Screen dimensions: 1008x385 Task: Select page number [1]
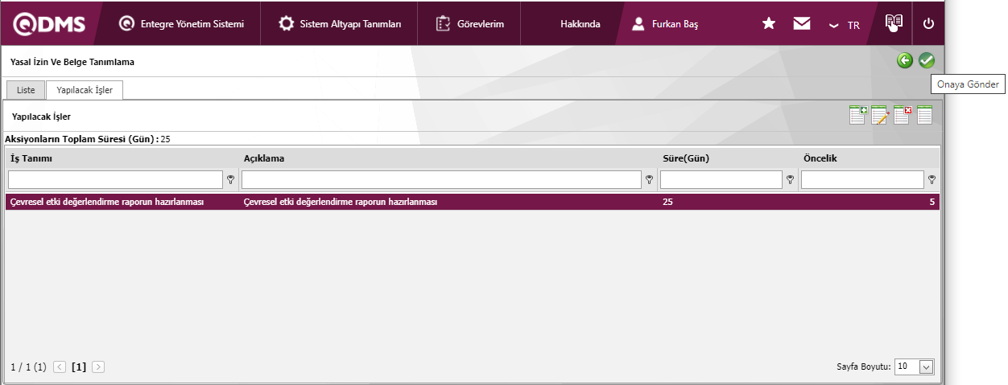(x=79, y=367)
